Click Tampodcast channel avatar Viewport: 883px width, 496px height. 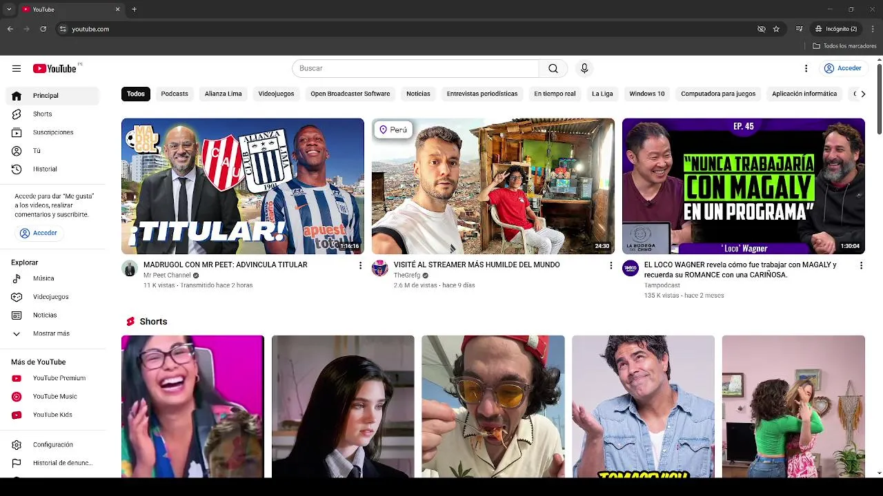pos(631,269)
